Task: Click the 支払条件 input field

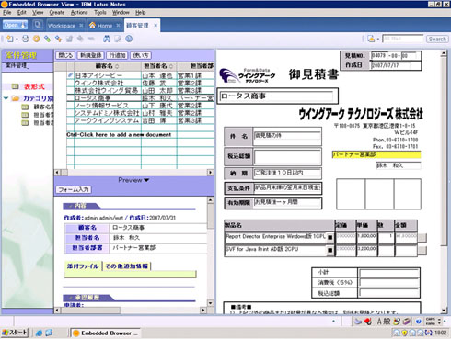Action: pos(288,188)
